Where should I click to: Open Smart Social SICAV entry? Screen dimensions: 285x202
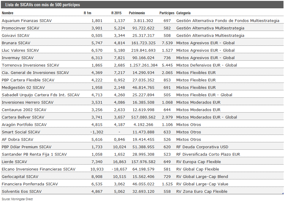tap(21, 132)
